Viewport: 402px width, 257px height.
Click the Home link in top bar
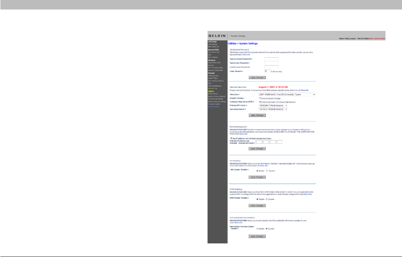click(341, 38)
